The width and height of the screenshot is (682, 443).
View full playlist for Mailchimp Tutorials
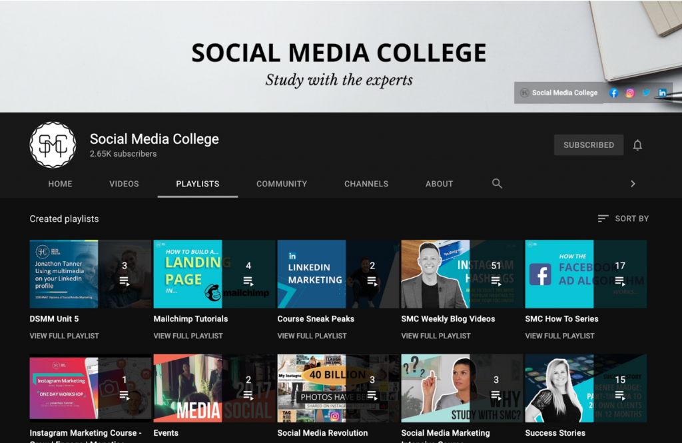[x=188, y=336]
